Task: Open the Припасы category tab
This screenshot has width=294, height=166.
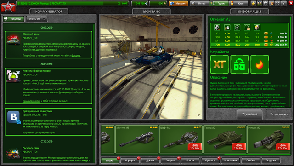Action: pyautogui.click(x=210, y=160)
